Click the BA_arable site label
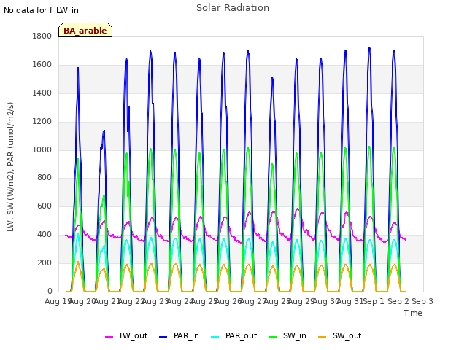This screenshot has height=350, width=467. tap(85, 30)
